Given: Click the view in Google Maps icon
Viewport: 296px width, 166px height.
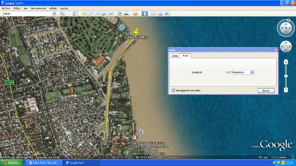Looking at the screenshot, I should pos(167,14).
